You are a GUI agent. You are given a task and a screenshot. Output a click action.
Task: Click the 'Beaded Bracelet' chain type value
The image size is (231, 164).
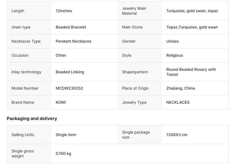point(71,27)
